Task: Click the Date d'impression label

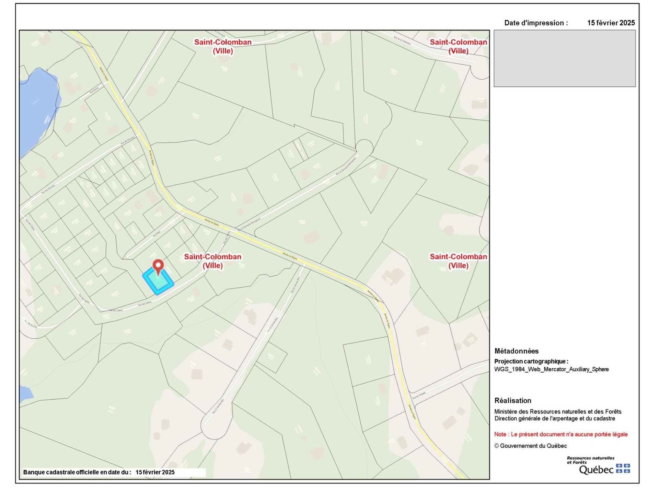Action: tap(536, 23)
